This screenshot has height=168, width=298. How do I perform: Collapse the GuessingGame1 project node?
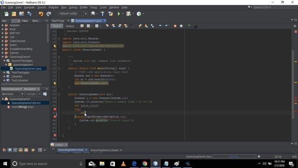(3, 57)
